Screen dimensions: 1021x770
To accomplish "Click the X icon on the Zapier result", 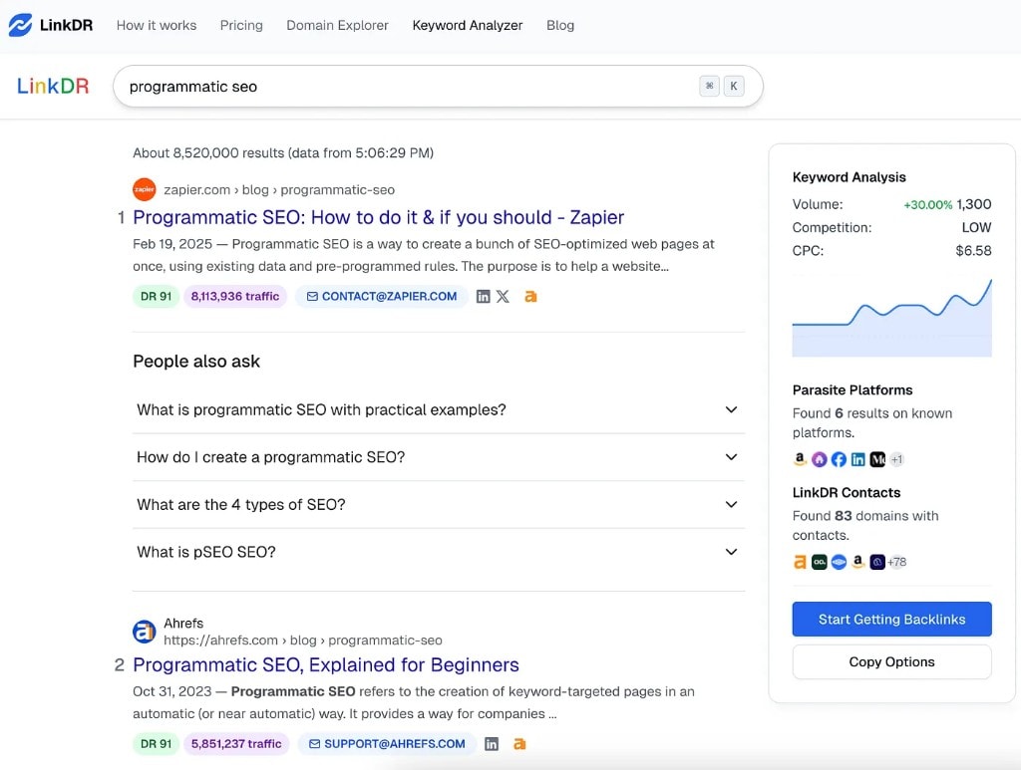I will point(503,296).
